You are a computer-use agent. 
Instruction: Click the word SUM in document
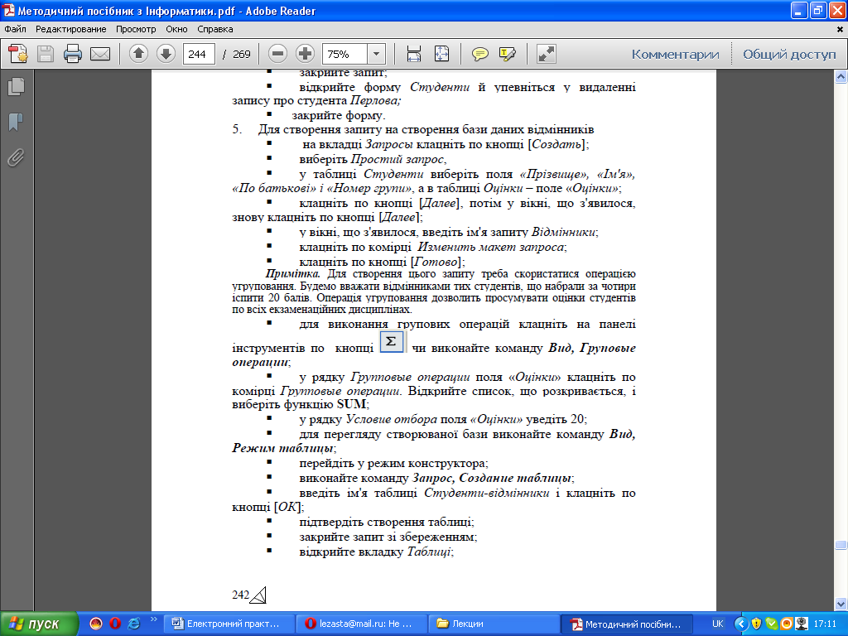[x=351, y=404]
